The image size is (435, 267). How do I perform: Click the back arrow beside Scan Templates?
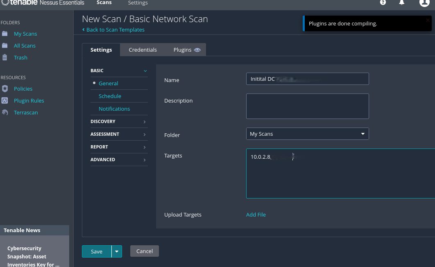pos(83,30)
